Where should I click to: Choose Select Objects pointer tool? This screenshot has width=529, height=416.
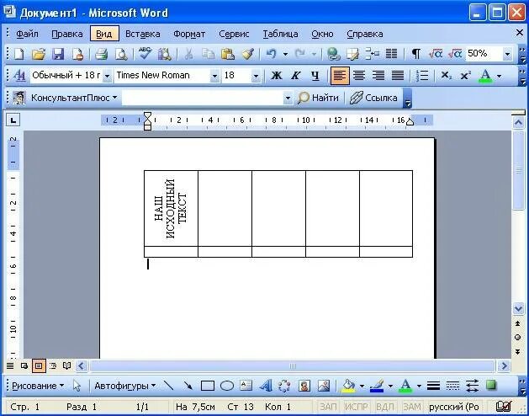(77, 386)
